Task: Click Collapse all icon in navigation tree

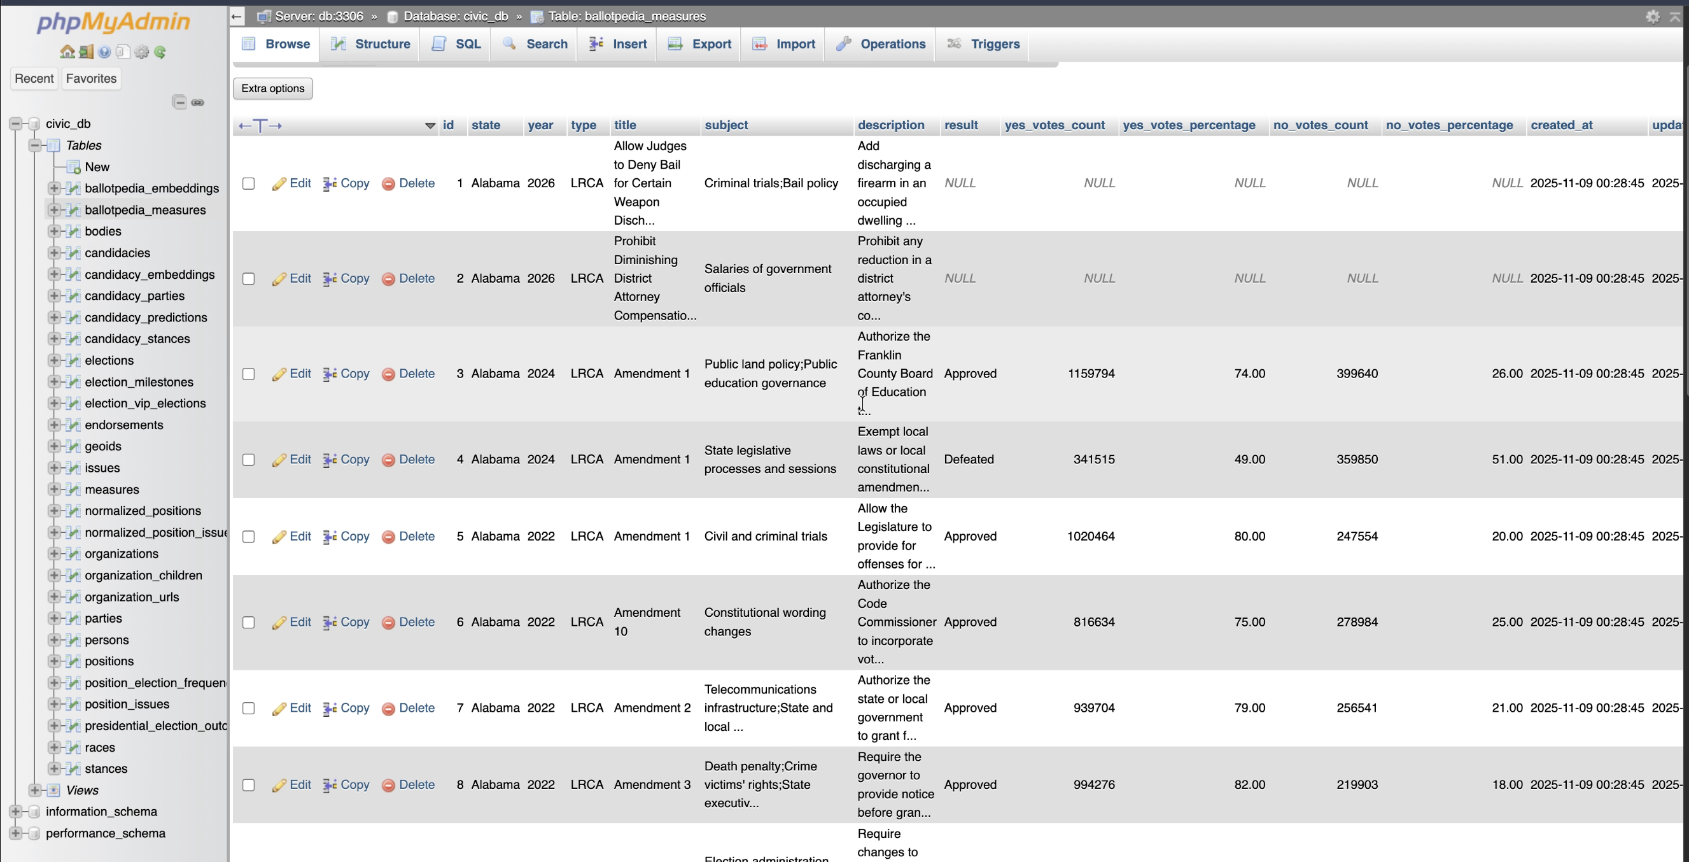Action: coord(179,102)
